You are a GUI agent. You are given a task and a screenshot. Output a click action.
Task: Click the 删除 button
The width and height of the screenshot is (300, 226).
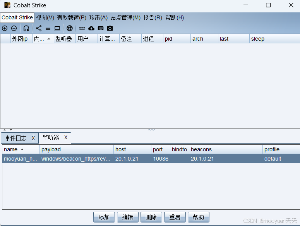coord(151,217)
